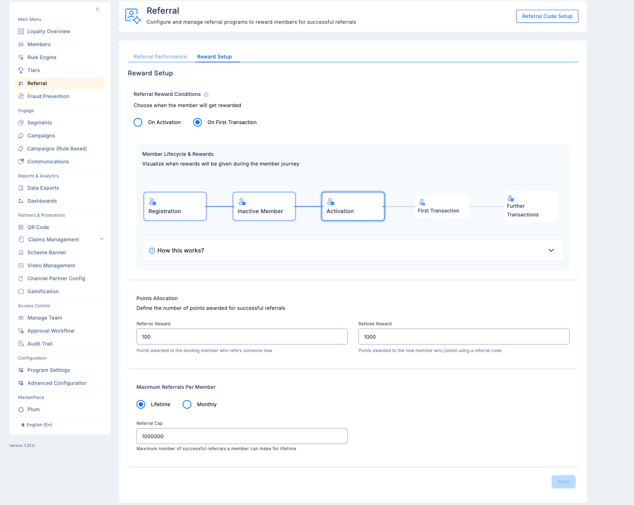Image resolution: width=634 pixels, height=505 pixels.
Task: Click the Loyalty Overview icon
Action: [x=21, y=31]
